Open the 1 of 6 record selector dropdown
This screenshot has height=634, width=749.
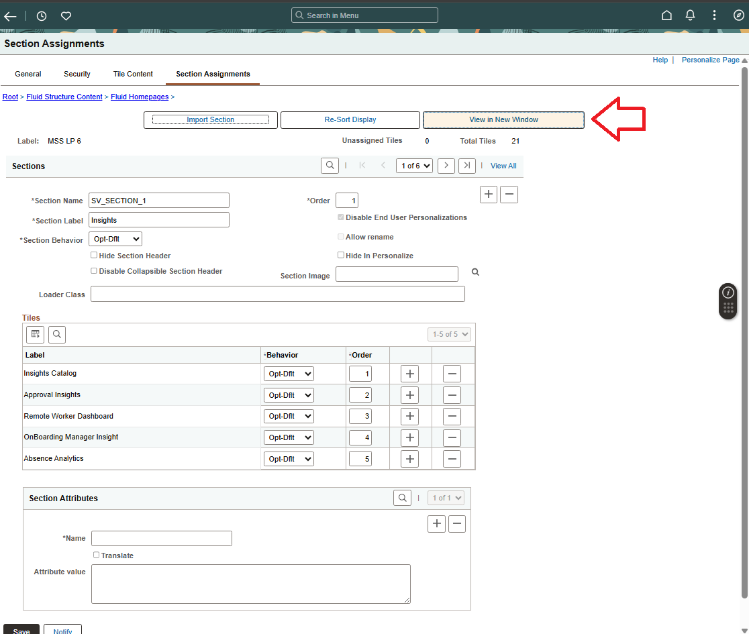coord(414,165)
